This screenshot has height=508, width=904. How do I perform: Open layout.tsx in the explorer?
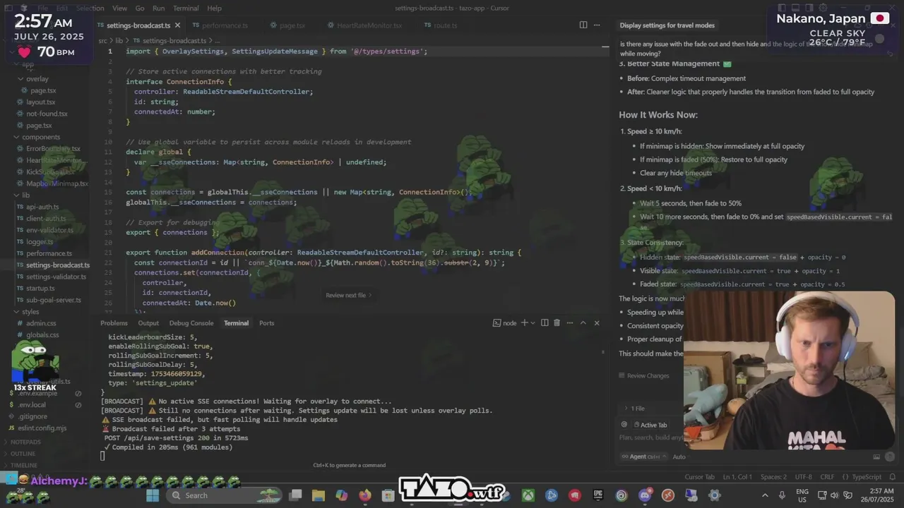(x=40, y=102)
